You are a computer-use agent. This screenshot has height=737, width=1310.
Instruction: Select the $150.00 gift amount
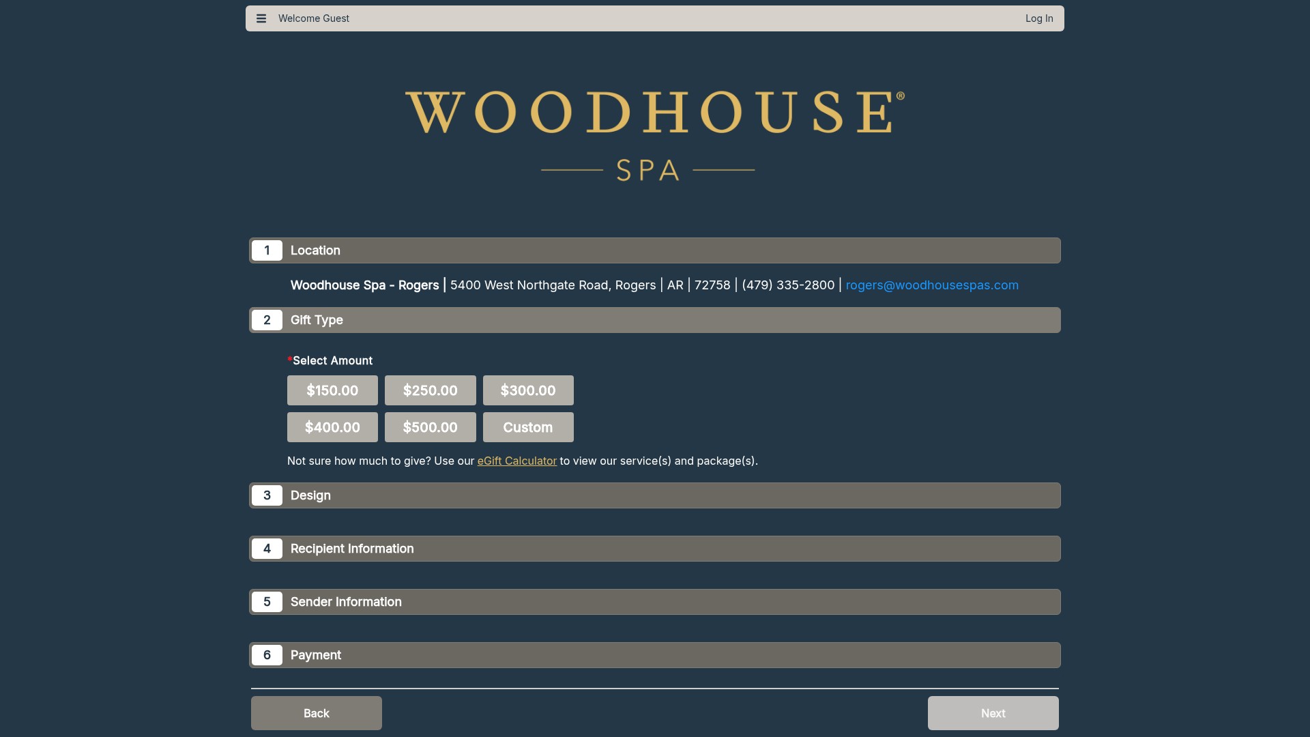pos(332,390)
